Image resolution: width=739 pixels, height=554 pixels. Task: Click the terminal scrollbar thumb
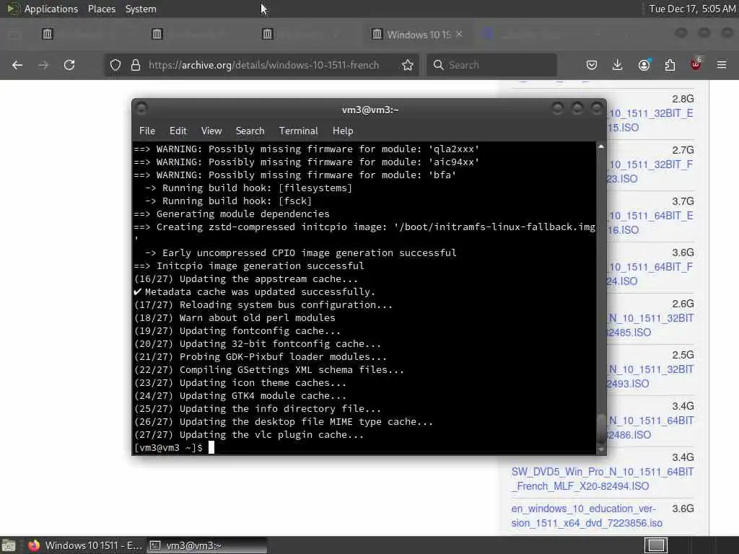(601, 428)
